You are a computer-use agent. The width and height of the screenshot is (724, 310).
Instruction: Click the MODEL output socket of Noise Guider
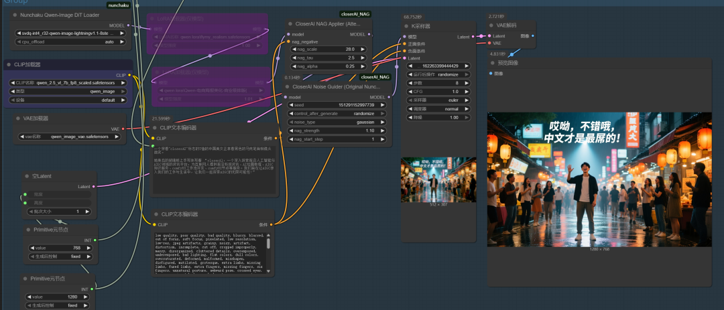pyautogui.click(x=389, y=97)
